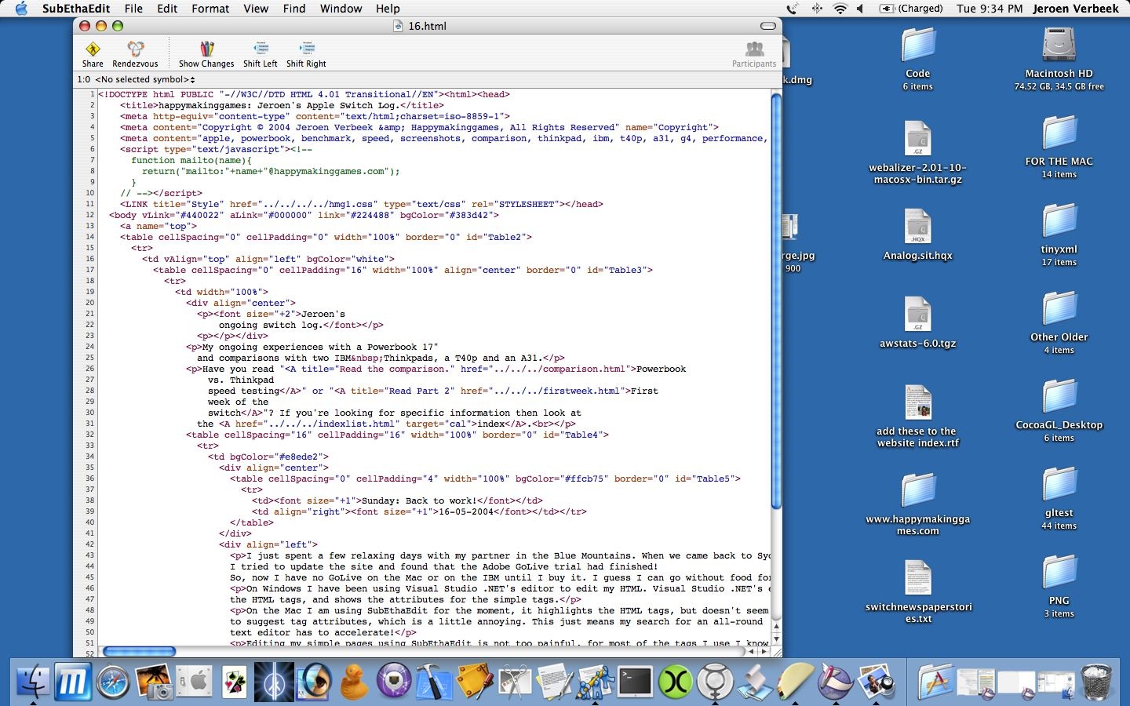Open the Find menu
Viewport: 1130px width, 706px height.
click(294, 9)
